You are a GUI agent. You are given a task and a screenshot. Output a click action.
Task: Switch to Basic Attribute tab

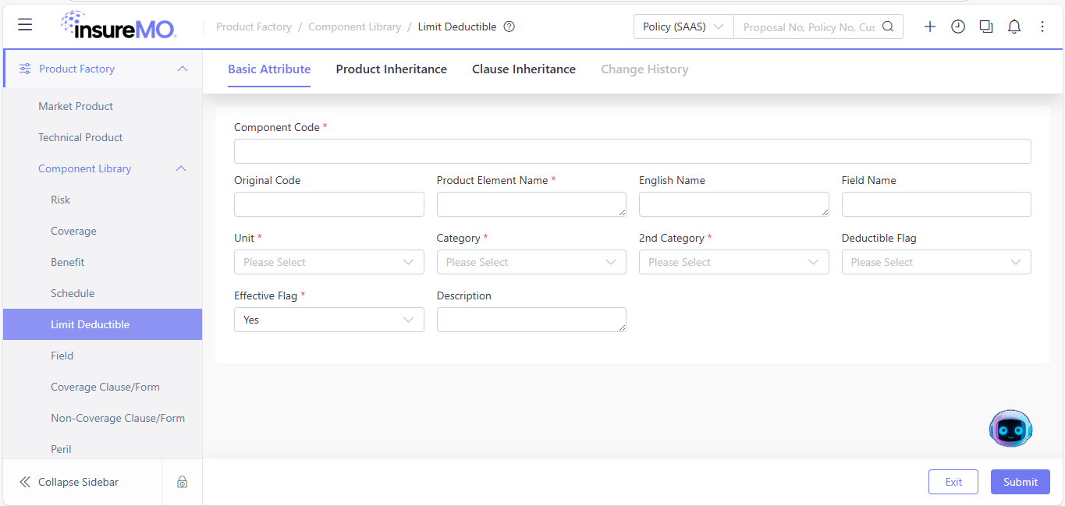269,69
